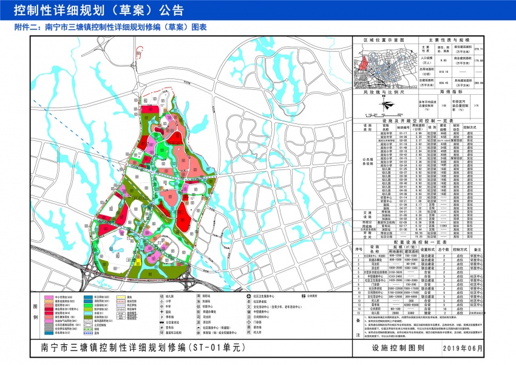Click the 社区服务中心 legend symbol

click(x=199, y=327)
